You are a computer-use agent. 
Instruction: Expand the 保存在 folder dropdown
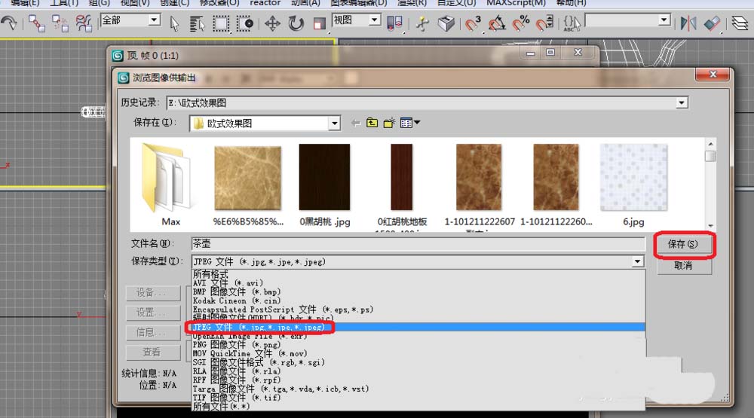(334, 123)
